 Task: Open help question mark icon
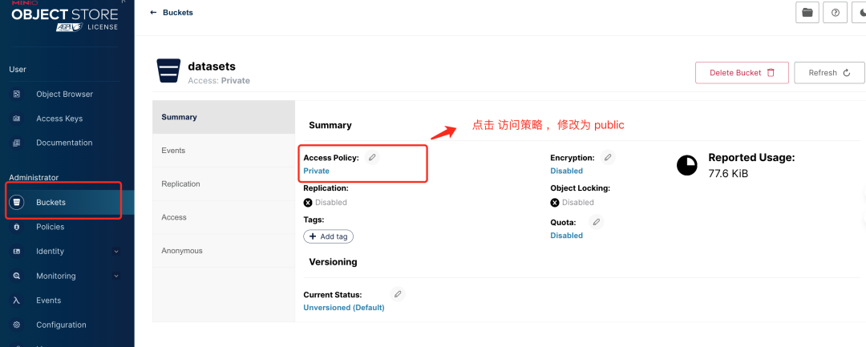[x=835, y=13]
